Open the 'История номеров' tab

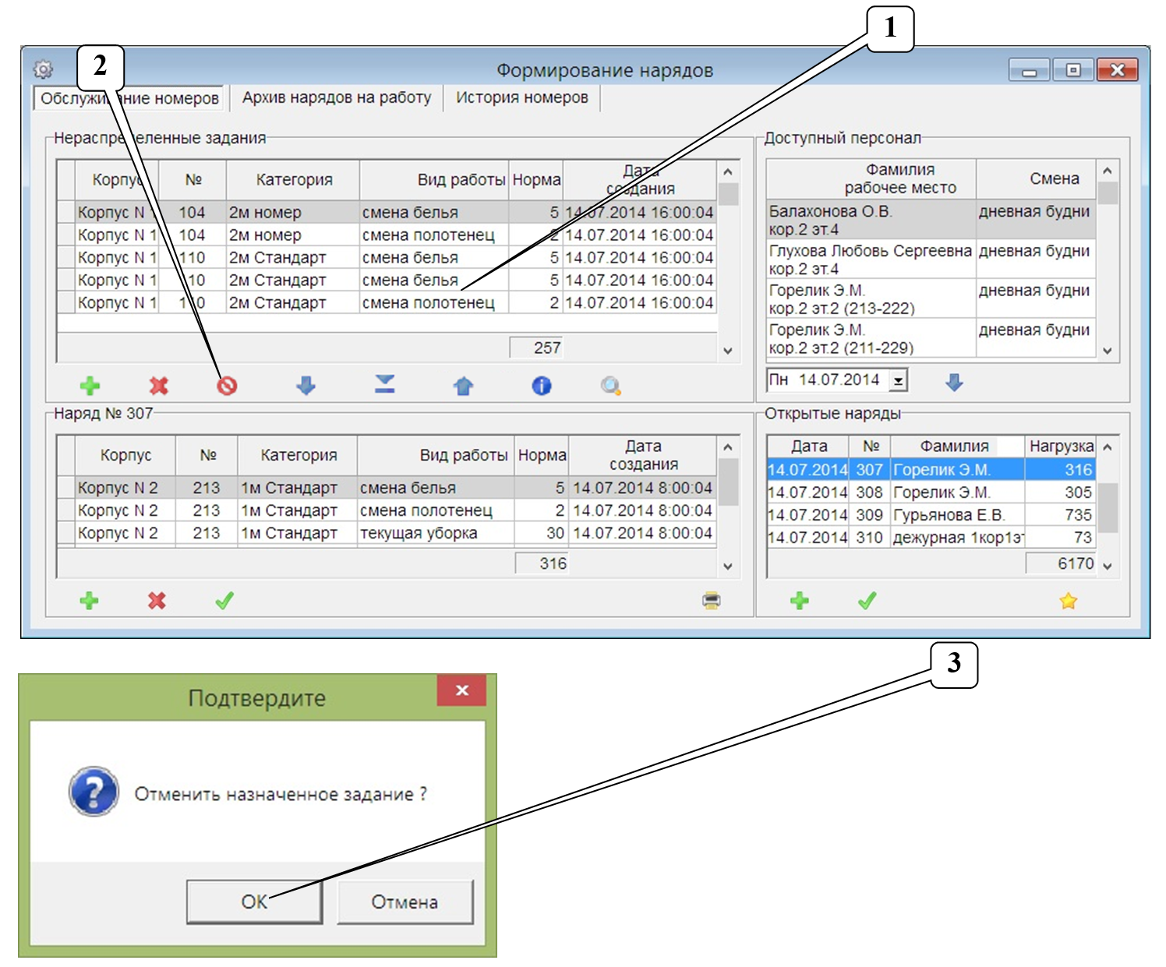(x=521, y=97)
